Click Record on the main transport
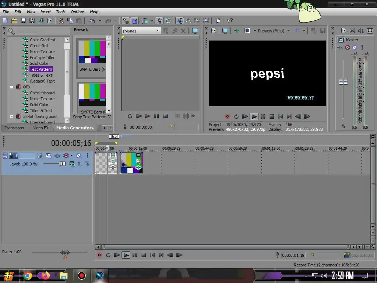The height and width of the screenshot is (283, 377). click(99, 255)
